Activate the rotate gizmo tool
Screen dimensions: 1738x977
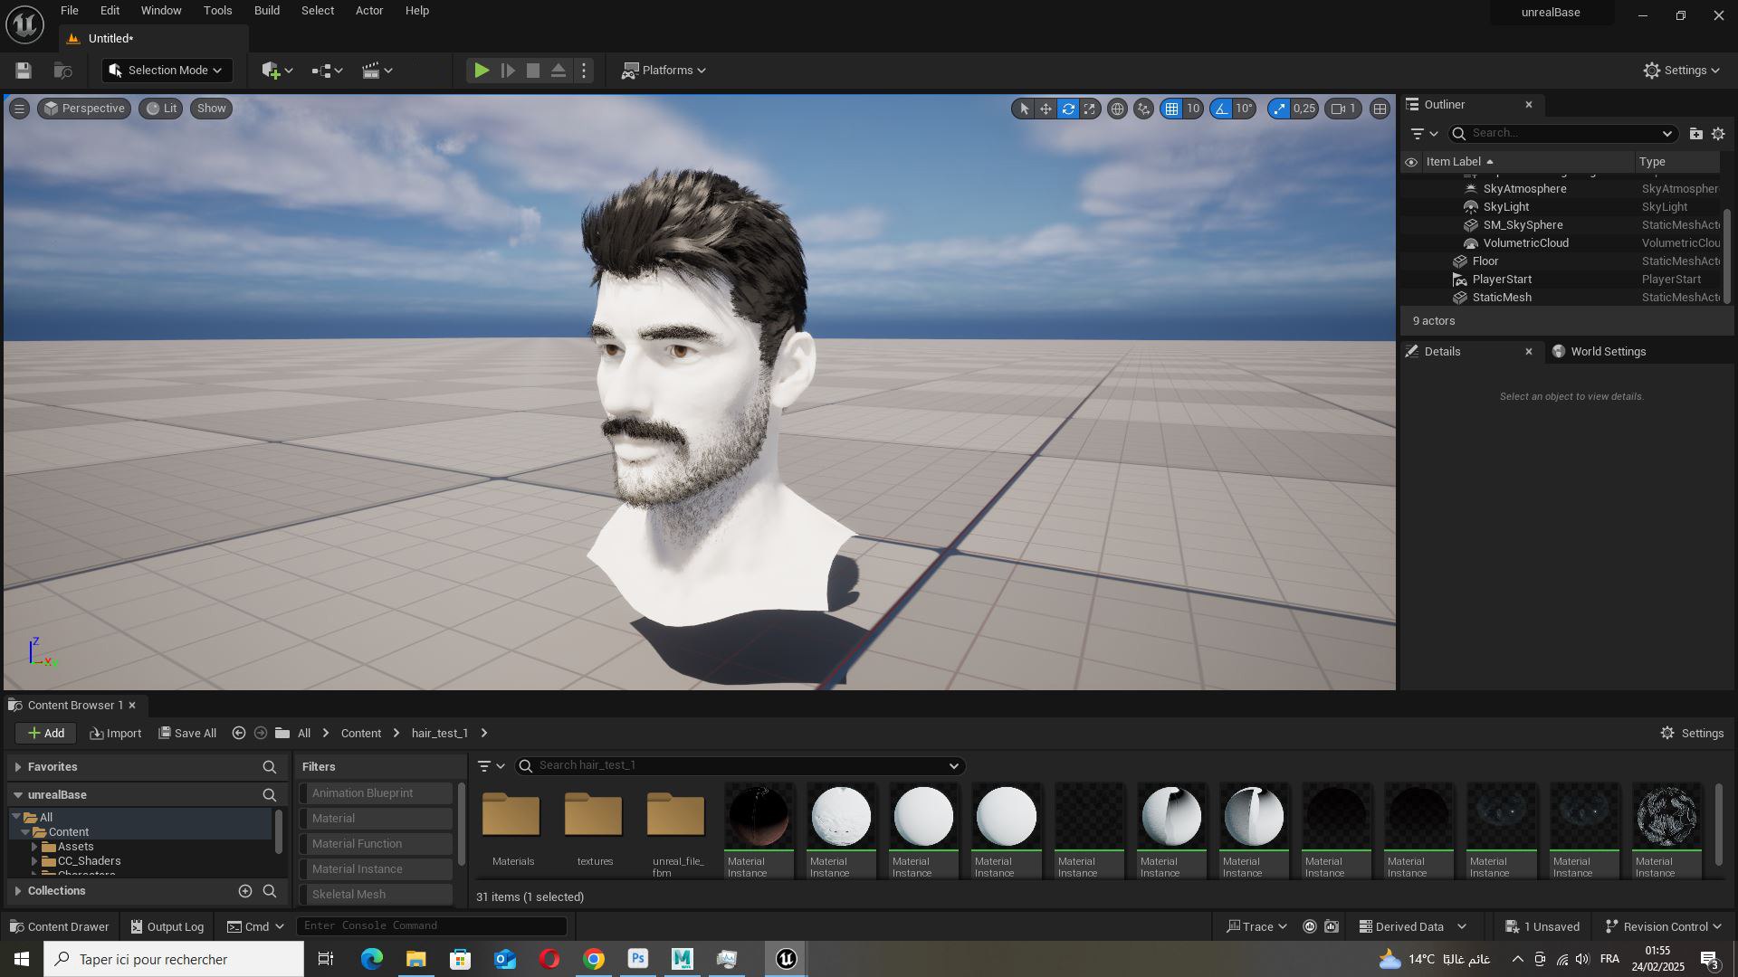point(1068,109)
